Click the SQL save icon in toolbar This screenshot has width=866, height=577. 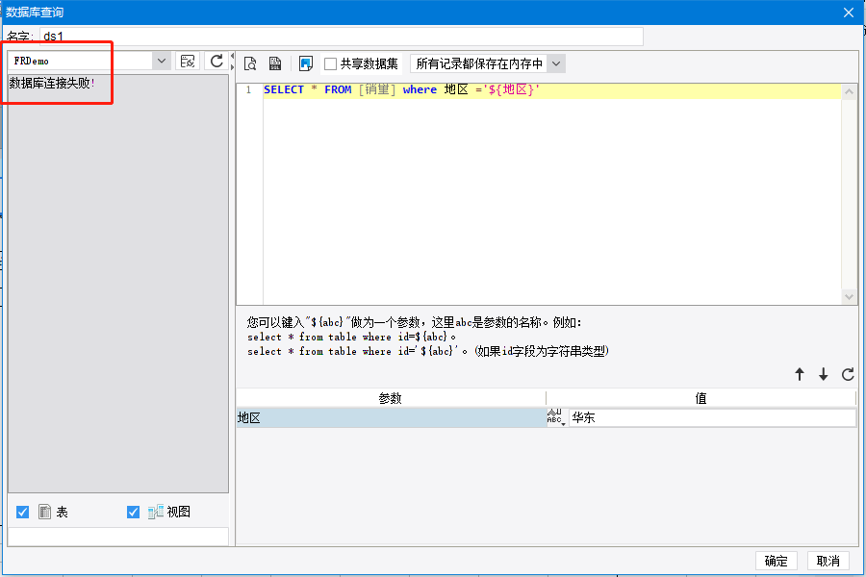click(275, 63)
